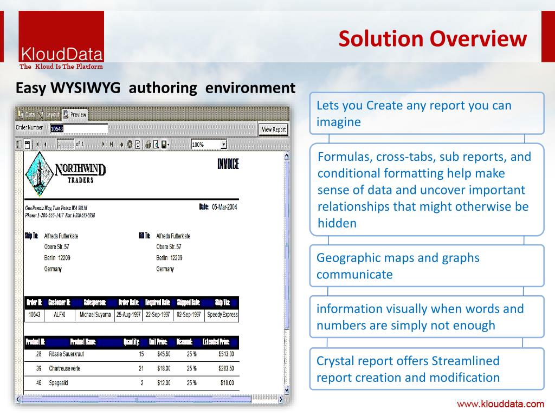Go to the next report page
This screenshot has height=416, width=555.
pos(103,144)
